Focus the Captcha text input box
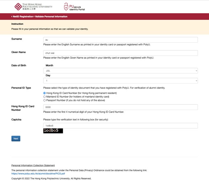Viewport: 209px width, 187px height. click(x=120, y=125)
